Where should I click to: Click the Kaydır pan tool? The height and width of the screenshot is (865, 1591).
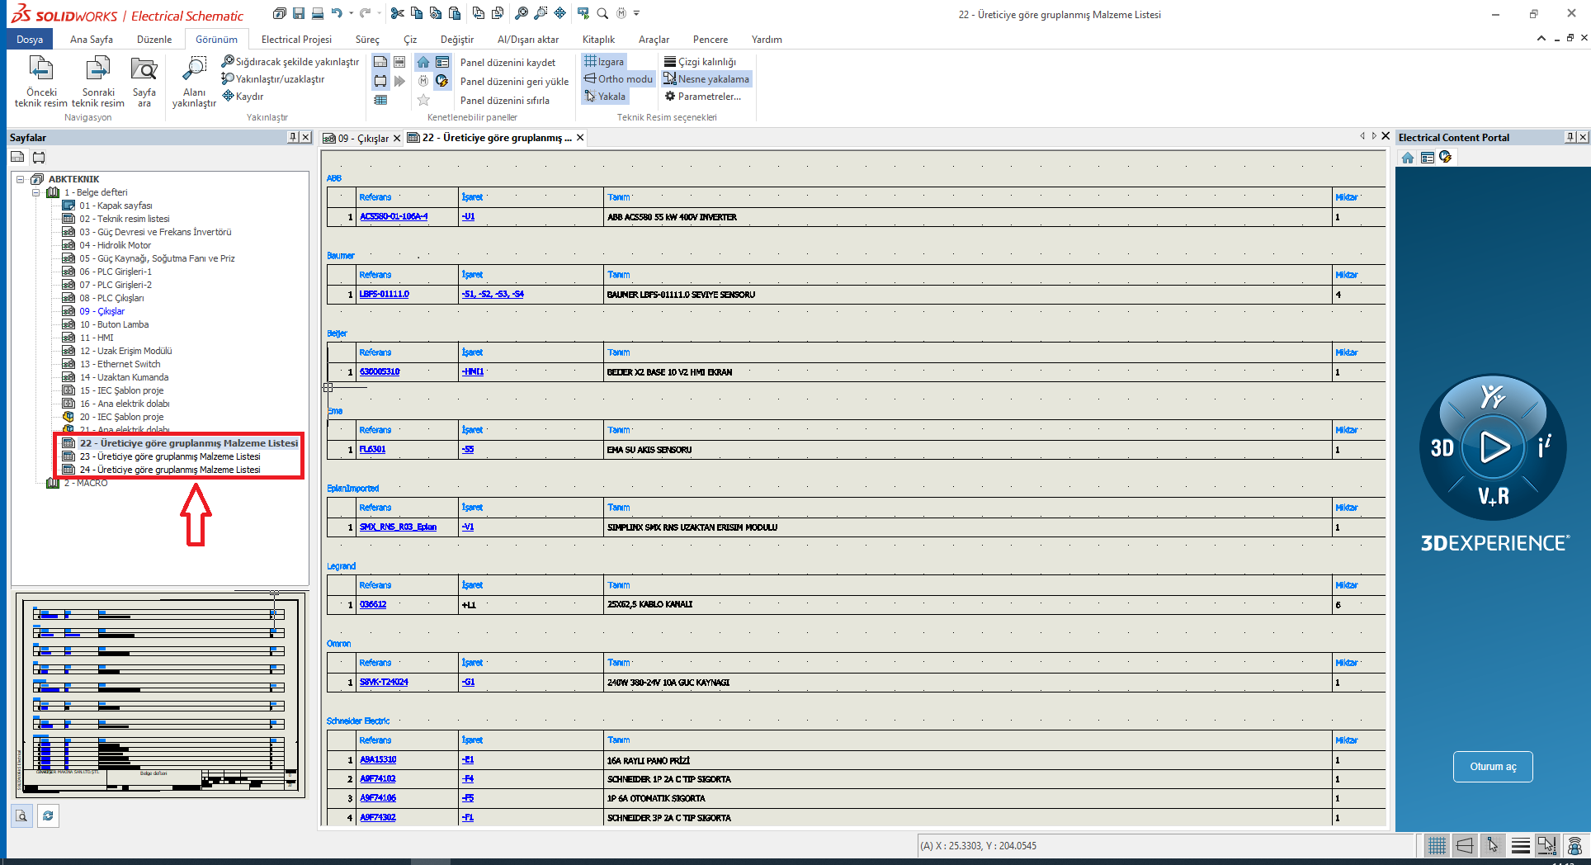pos(243,97)
